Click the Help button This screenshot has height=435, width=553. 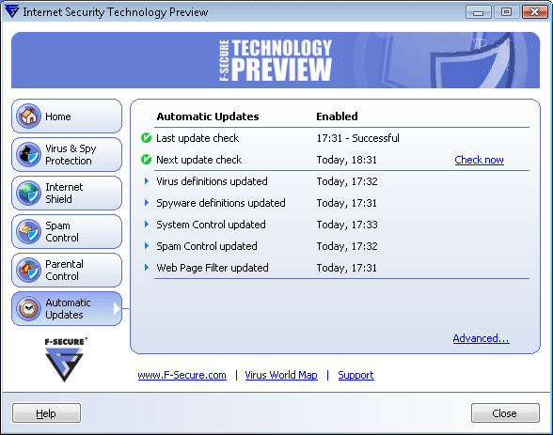pos(46,413)
